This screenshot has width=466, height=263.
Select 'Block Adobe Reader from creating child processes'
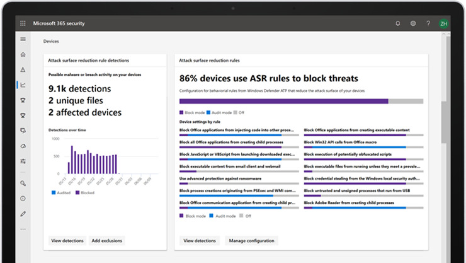point(349,203)
